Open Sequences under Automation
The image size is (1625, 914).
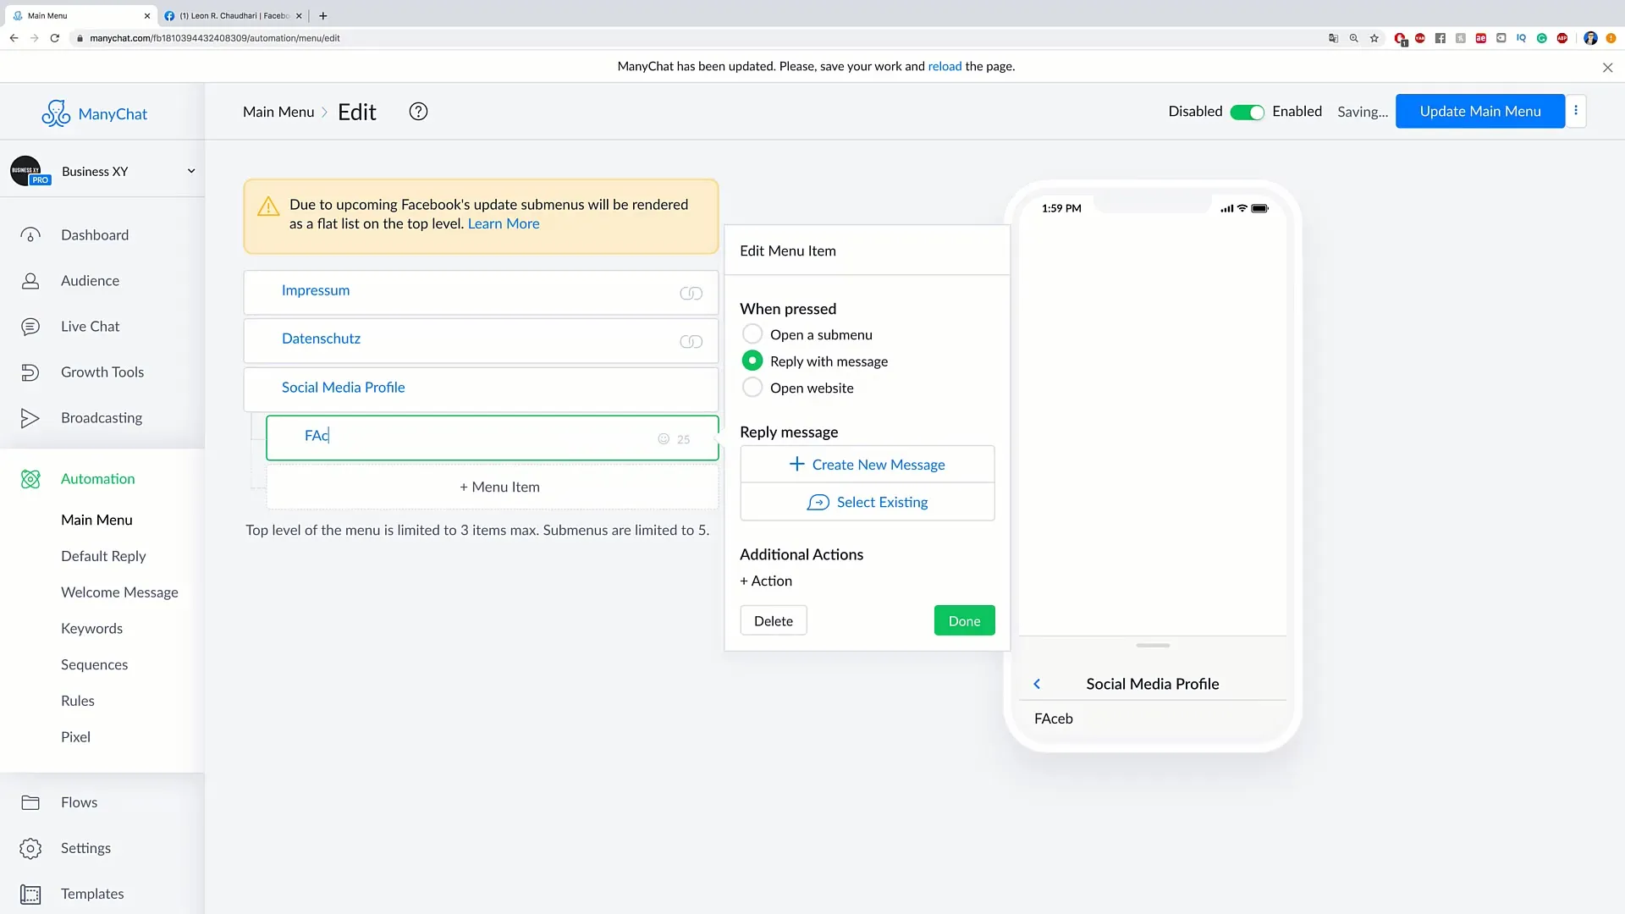[x=94, y=664]
